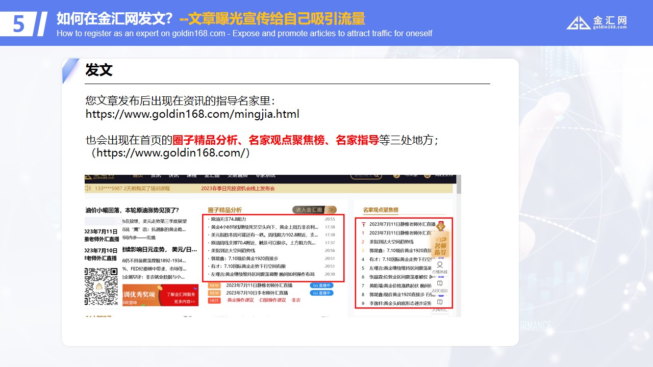Open article 黄金4小时均线继续死叉空头向下
This screenshot has height=367, width=653.
(x=265, y=227)
